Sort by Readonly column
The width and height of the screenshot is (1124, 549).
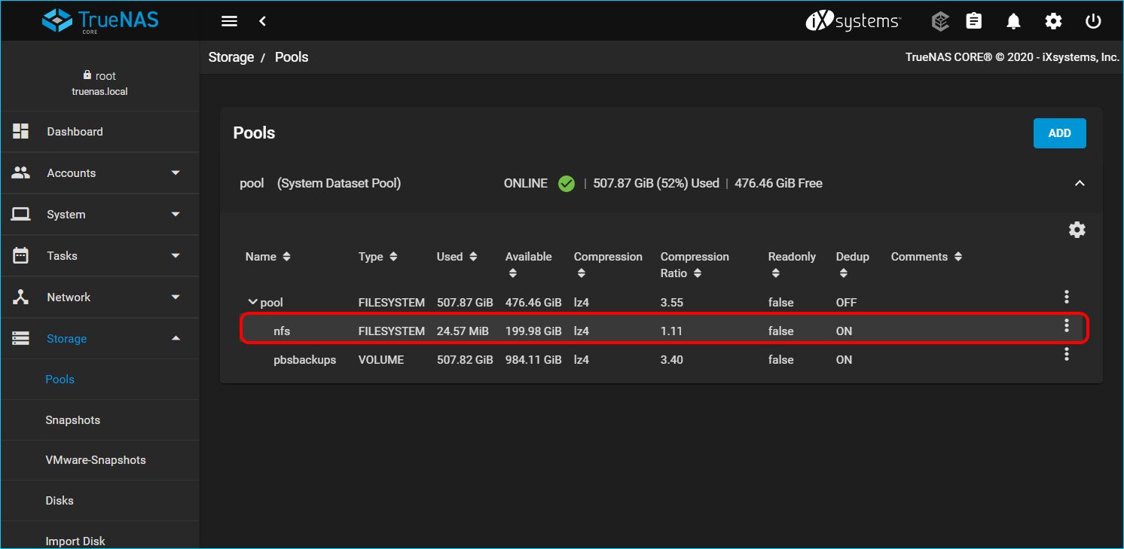(x=792, y=264)
